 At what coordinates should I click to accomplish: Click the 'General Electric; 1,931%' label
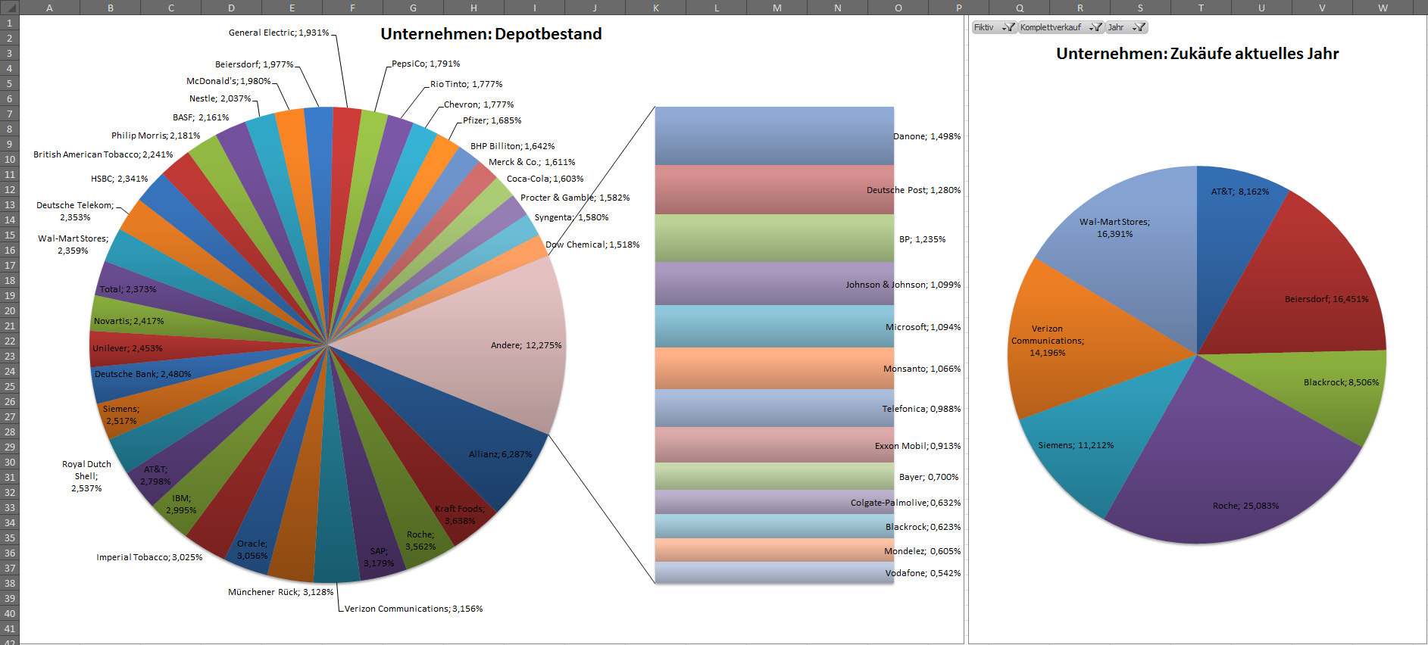tap(279, 33)
